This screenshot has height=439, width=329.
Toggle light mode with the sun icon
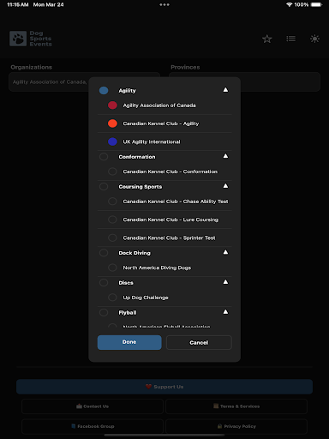314,39
